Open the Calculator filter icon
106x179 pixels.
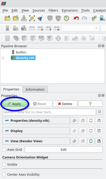tap(7, 38)
